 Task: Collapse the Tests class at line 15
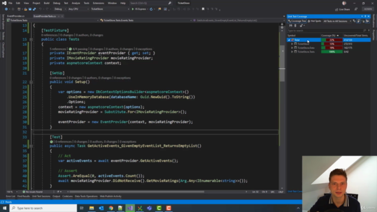[31, 39]
